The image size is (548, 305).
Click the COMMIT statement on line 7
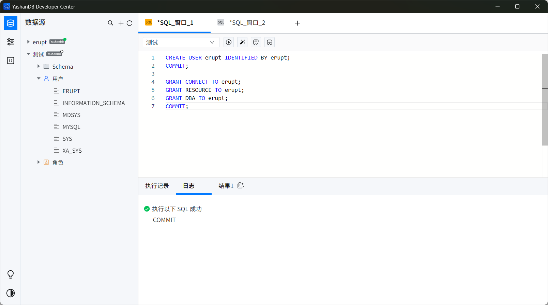click(x=177, y=106)
